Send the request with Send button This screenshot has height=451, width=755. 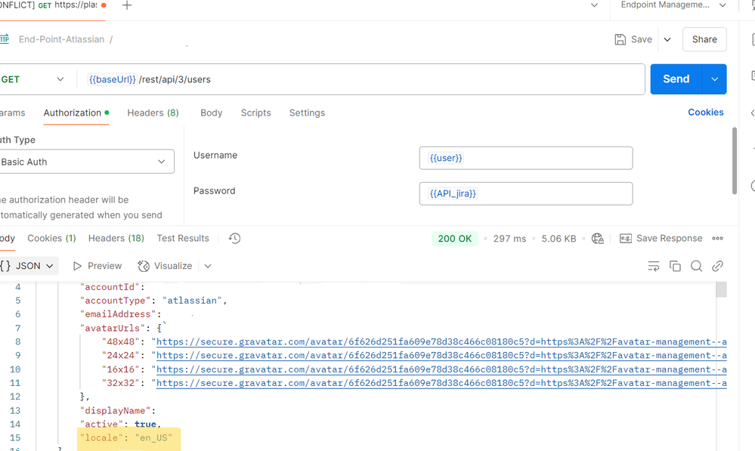coord(676,79)
